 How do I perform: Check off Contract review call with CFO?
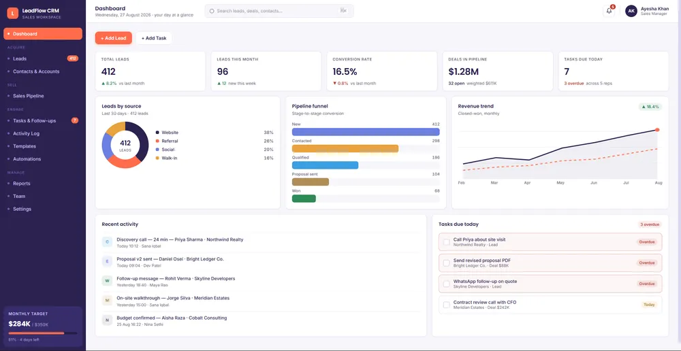pos(446,305)
